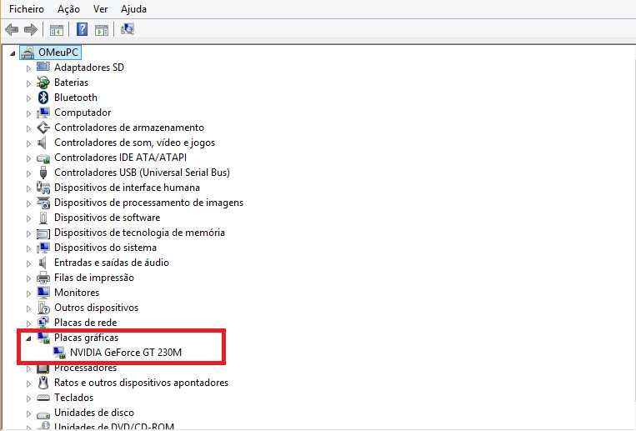Collapse the Placas gráficas category

pyautogui.click(x=28, y=338)
